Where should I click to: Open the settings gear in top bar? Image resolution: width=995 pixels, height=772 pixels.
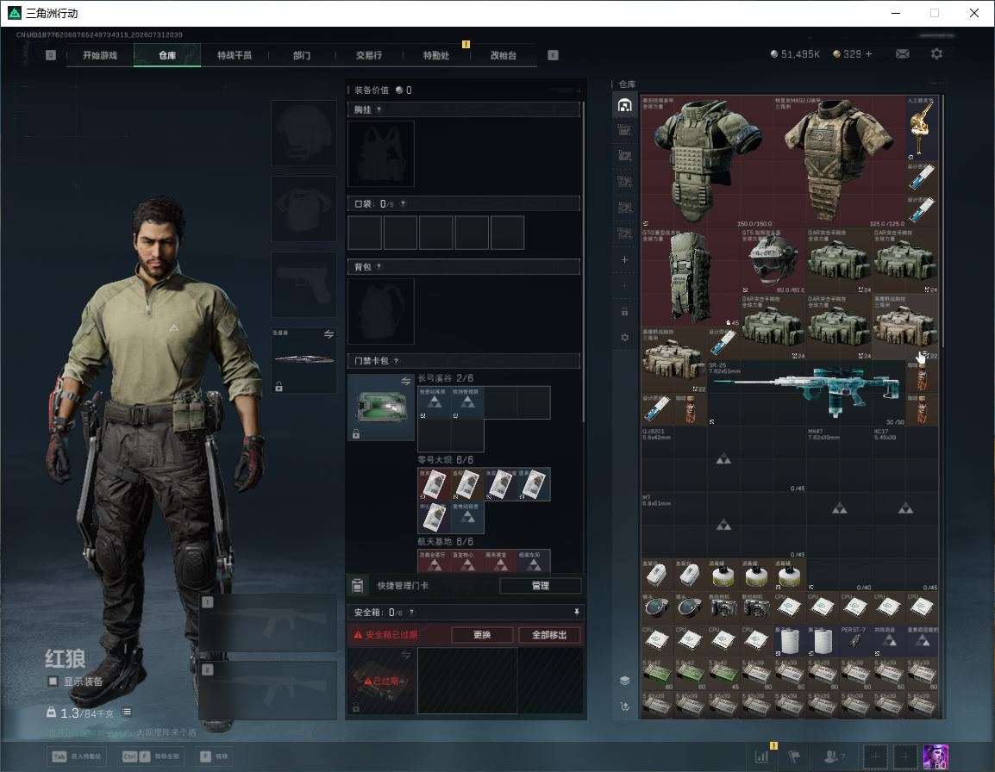[x=936, y=54]
